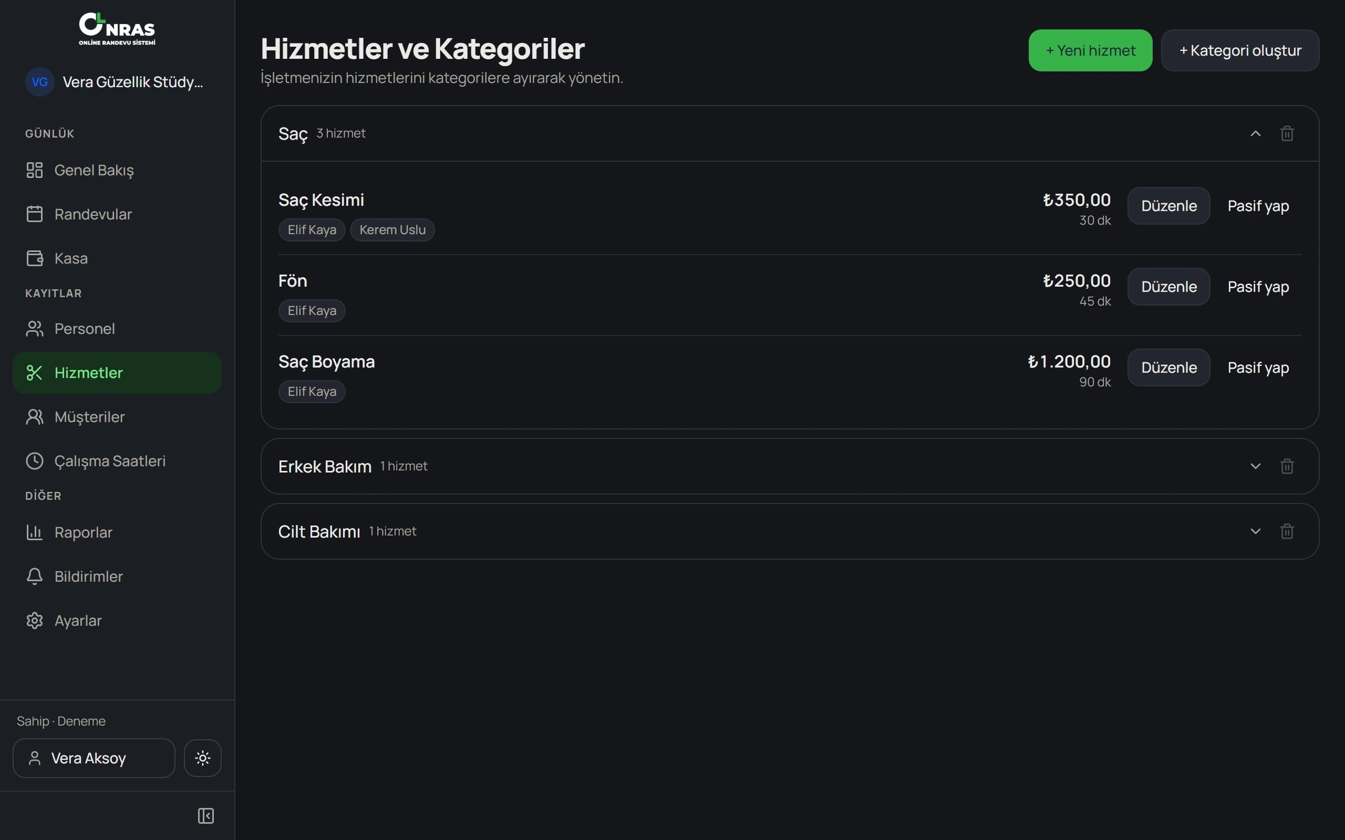Expand the Cilt Bakımı category
The image size is (1345, 840).
coord(1256,531)
